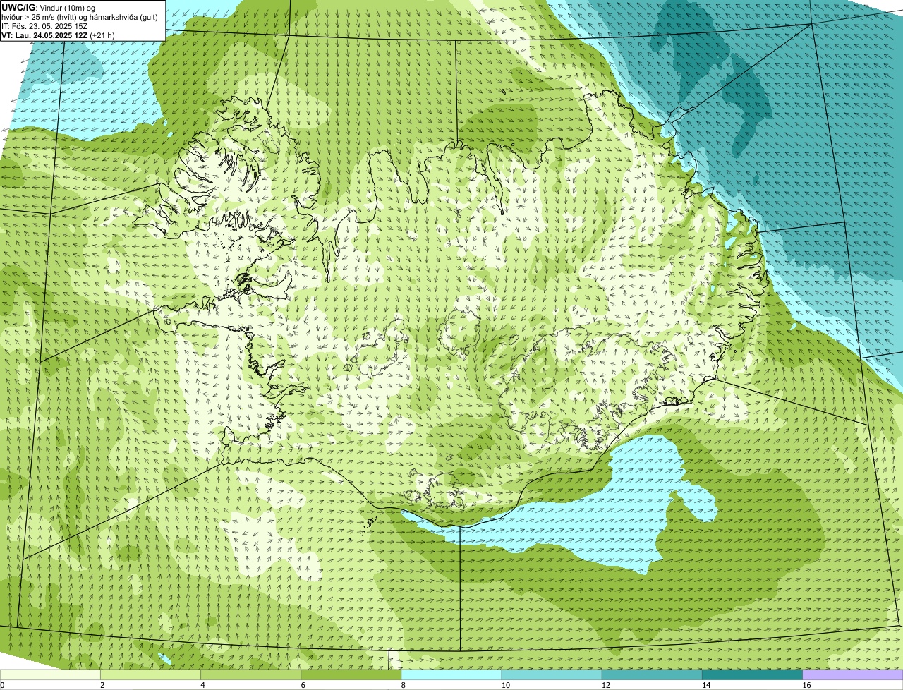This screenshot has height=690, width=903.
Task: Choose the 12–14 m/s teal legend swatch
Action: tap(652, 675)
